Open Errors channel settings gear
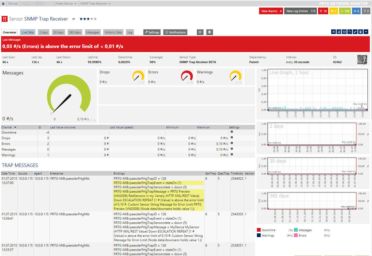The image size is (372, 256). [232, 143]
